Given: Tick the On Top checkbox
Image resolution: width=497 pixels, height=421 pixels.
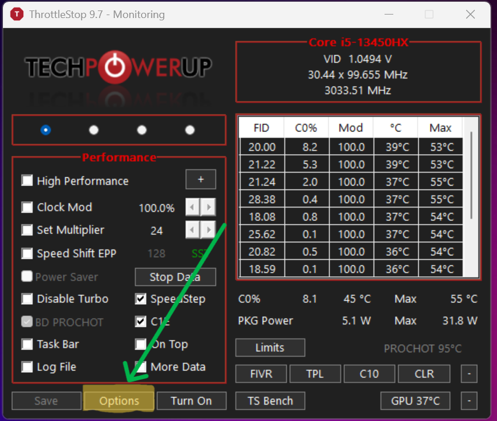Looking at the screenshot, I should [140, 344].
